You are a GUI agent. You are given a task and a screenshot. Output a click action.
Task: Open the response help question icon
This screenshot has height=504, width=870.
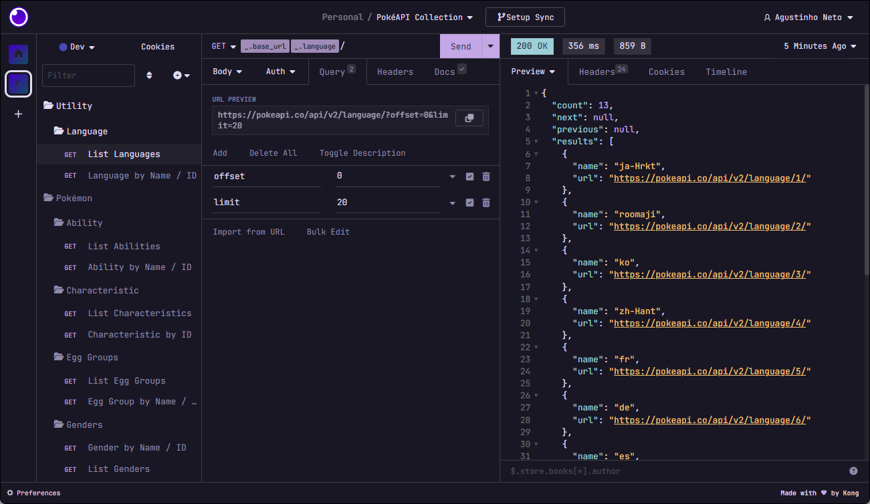[853, 471]
